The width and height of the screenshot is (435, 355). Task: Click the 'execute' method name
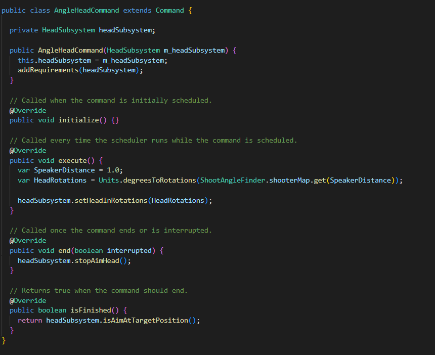click(x=73, y=161)
